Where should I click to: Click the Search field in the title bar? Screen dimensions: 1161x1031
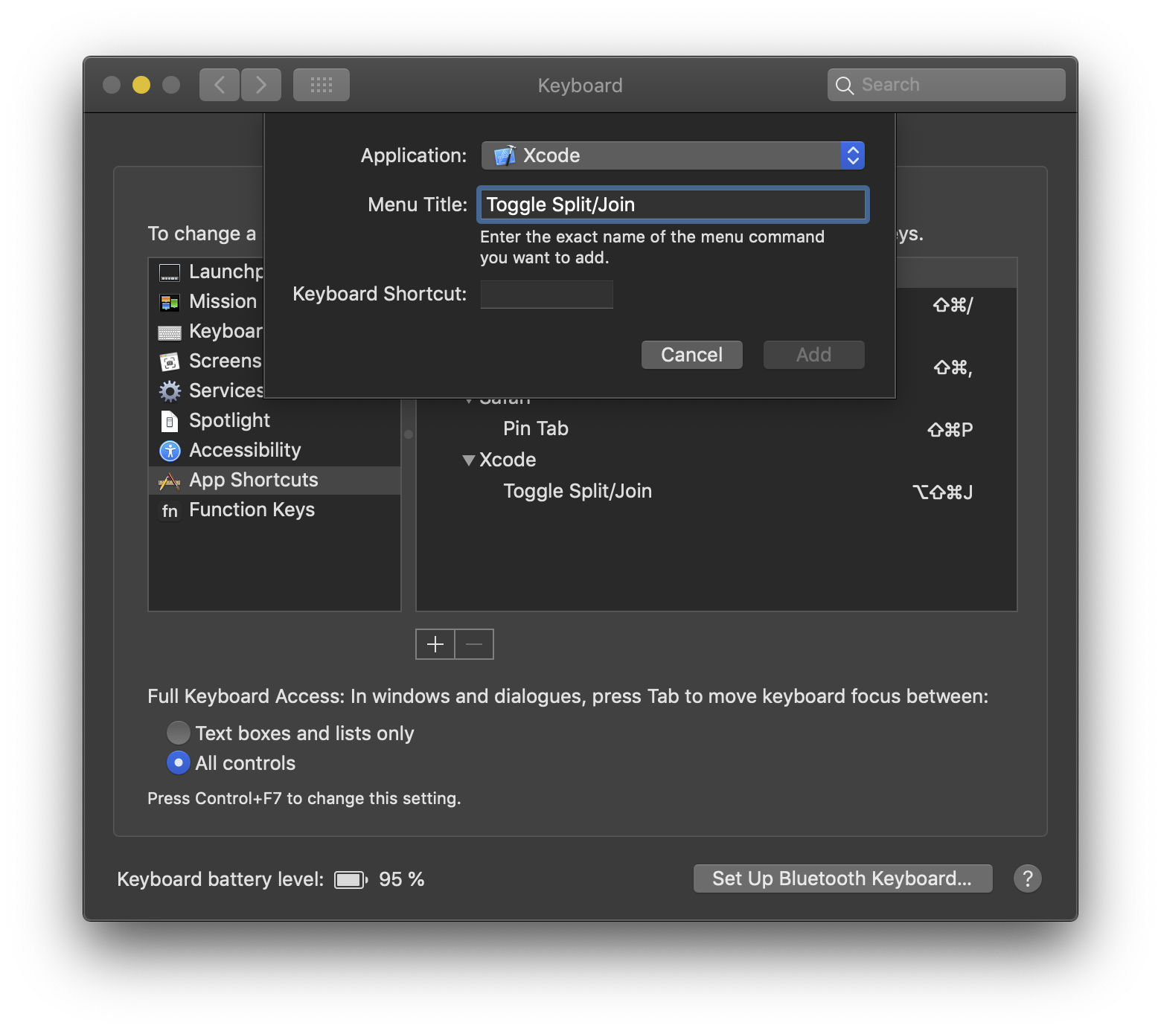pos(947,85)
